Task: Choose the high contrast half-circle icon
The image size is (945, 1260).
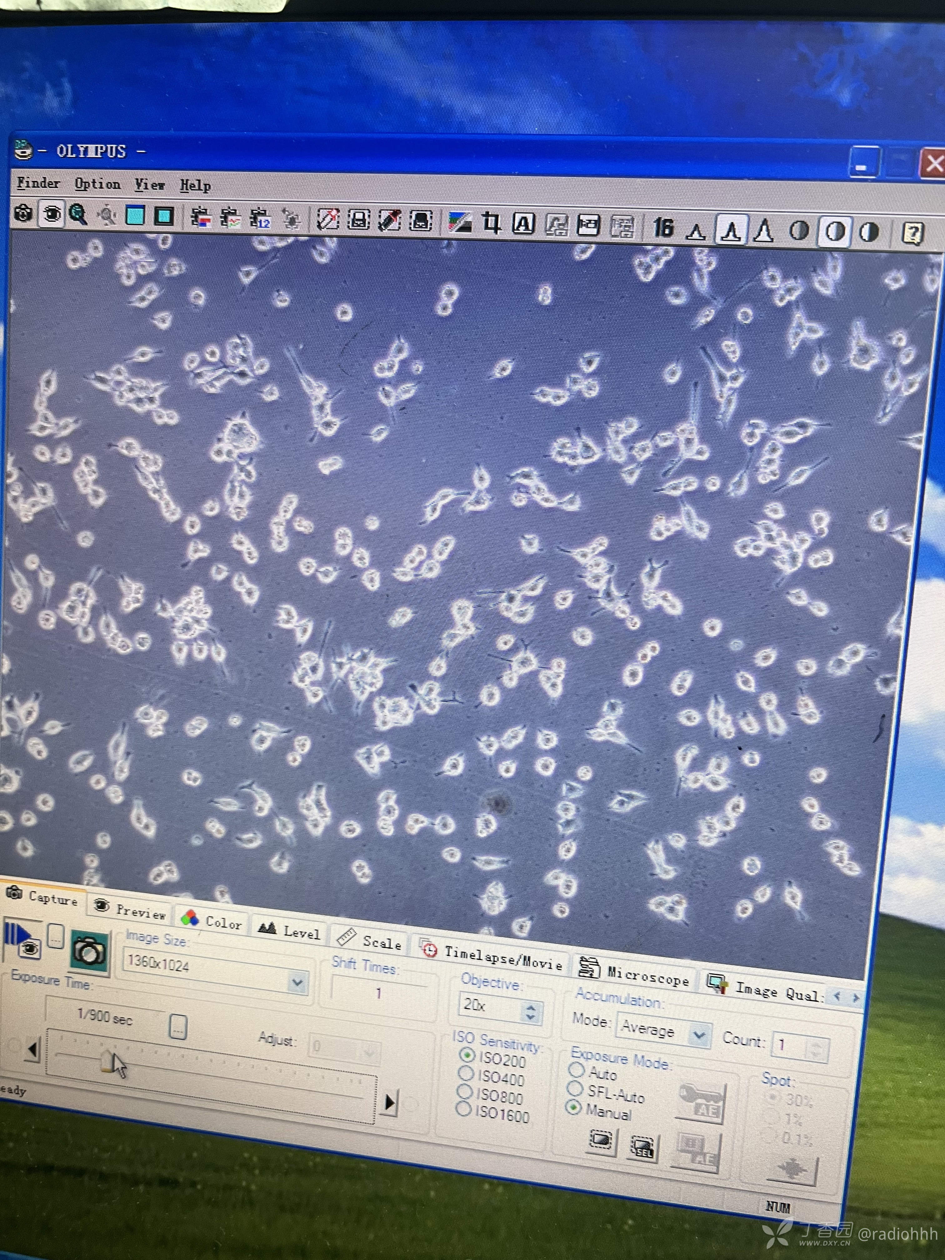Action: pos(869,232)
